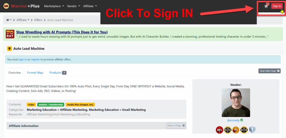Image resolution: width=286 pixels, height=138 pixels.
Task: Expand the home breadcrumb dropdown
Action: 9,20
